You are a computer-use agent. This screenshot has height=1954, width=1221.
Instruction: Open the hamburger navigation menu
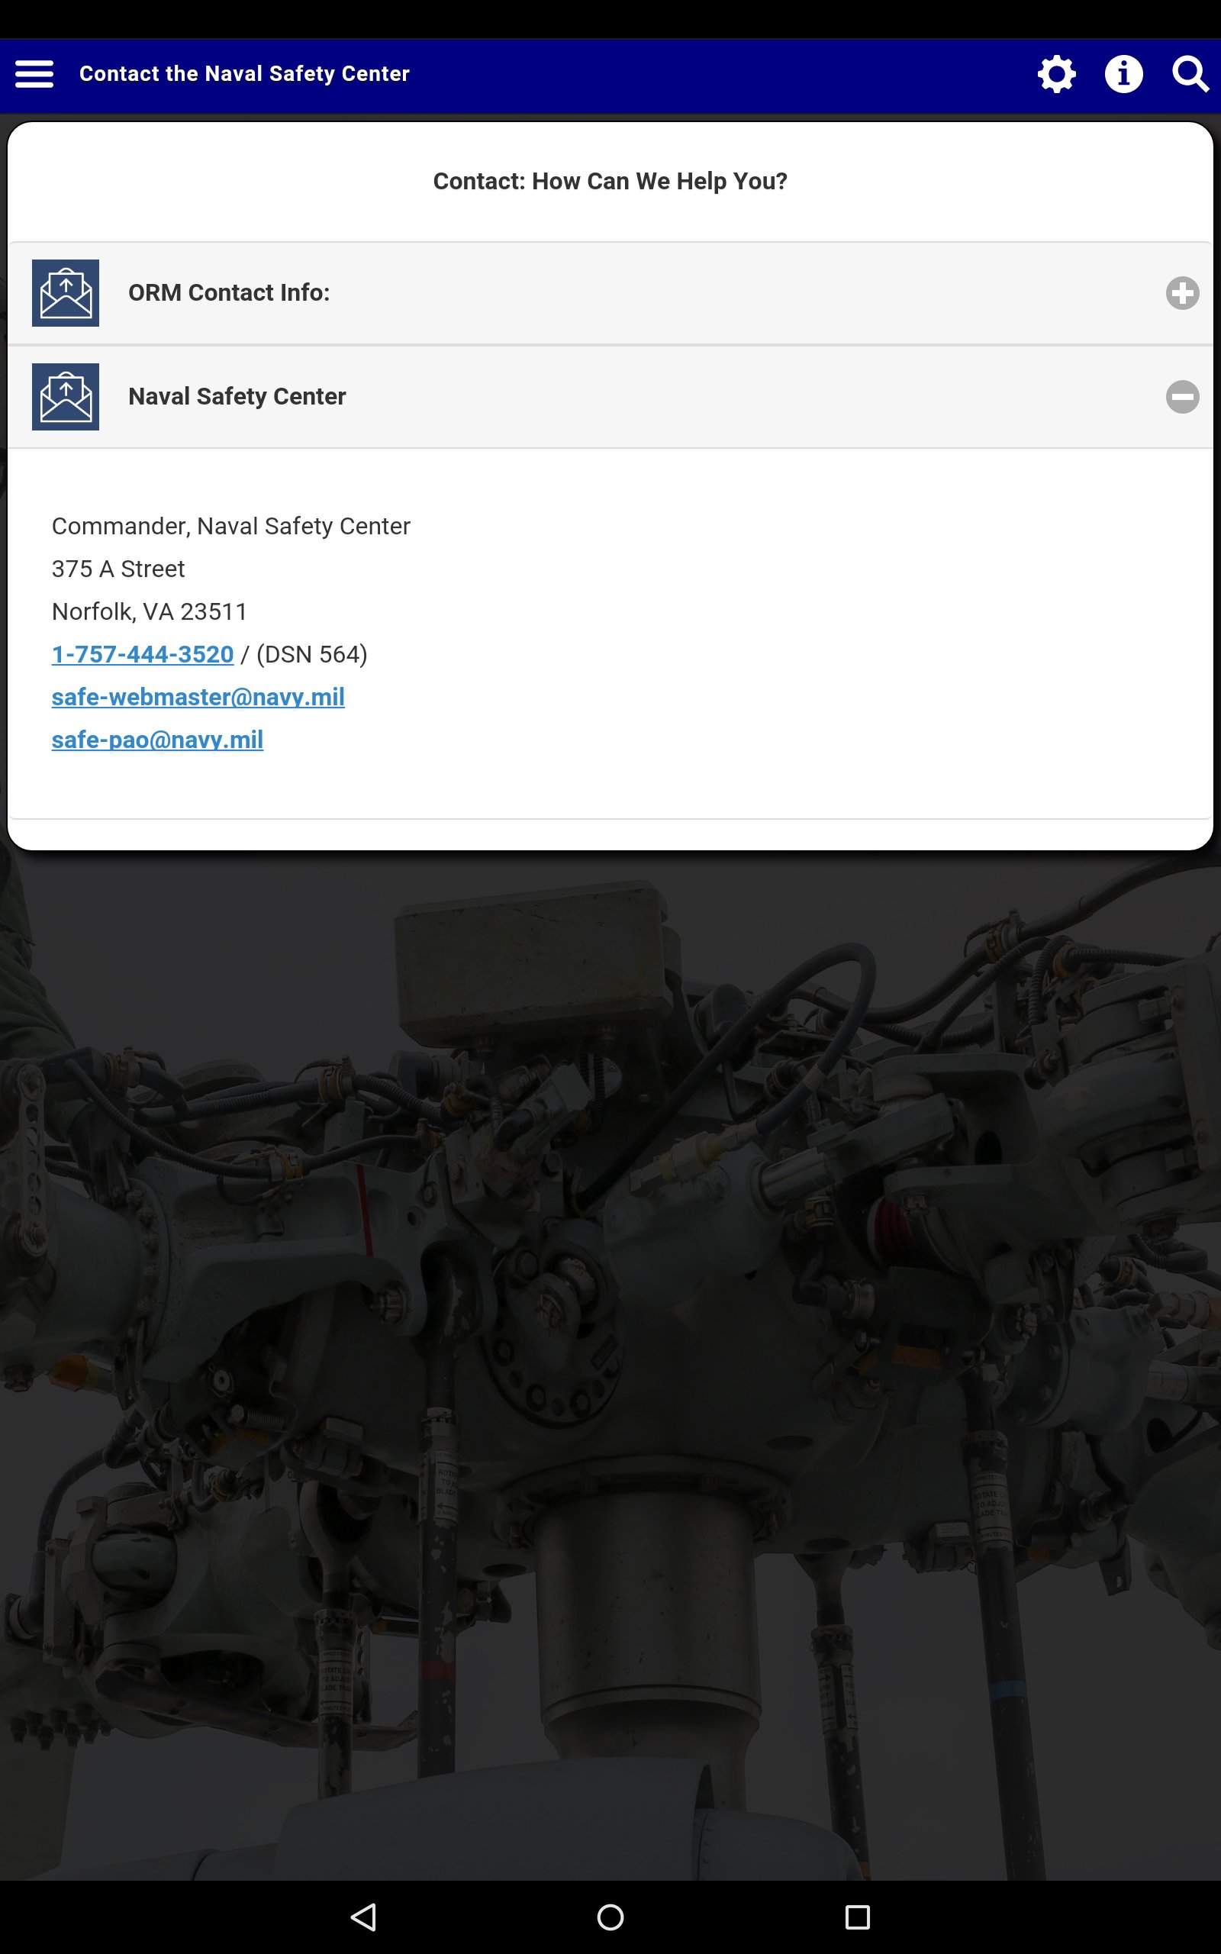(x=34, y=74)
